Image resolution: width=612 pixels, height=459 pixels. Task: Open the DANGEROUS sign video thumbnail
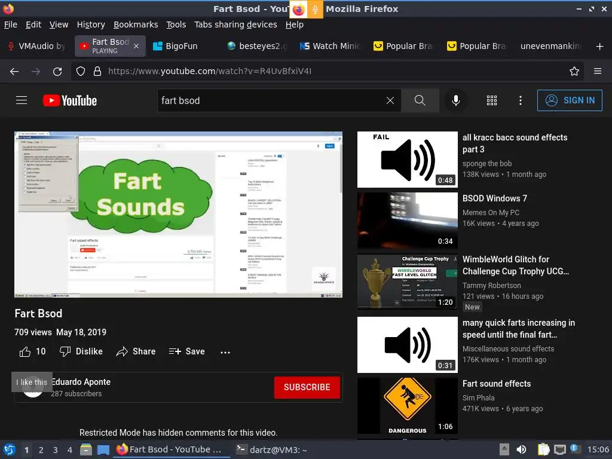click(x=408, y=406)
